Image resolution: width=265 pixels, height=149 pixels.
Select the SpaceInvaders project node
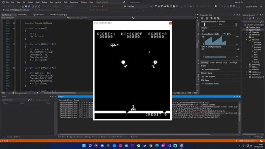[x=255, y=30]
